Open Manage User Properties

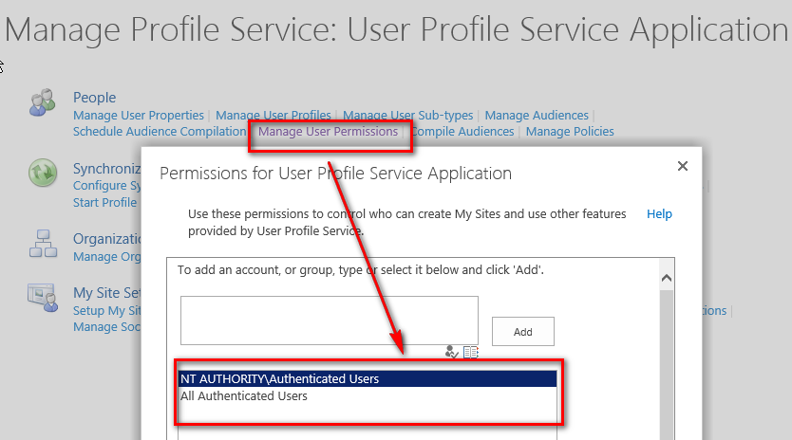(139, 115)
